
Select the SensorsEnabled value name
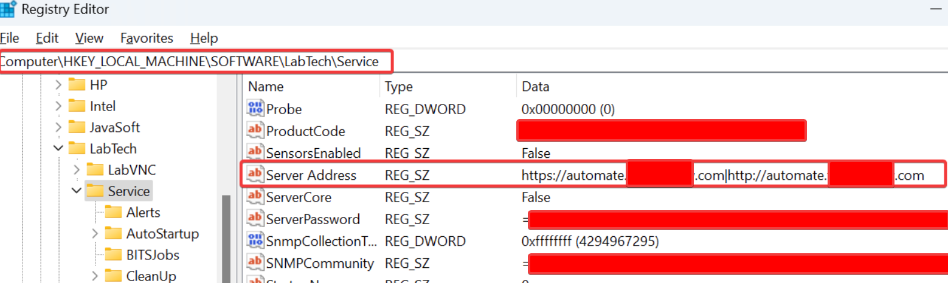(314, 153)
